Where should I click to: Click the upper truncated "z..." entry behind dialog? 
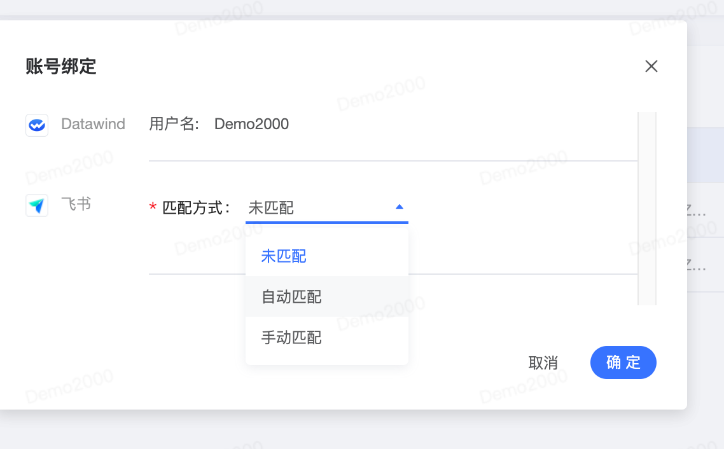[x=696, y=211]
